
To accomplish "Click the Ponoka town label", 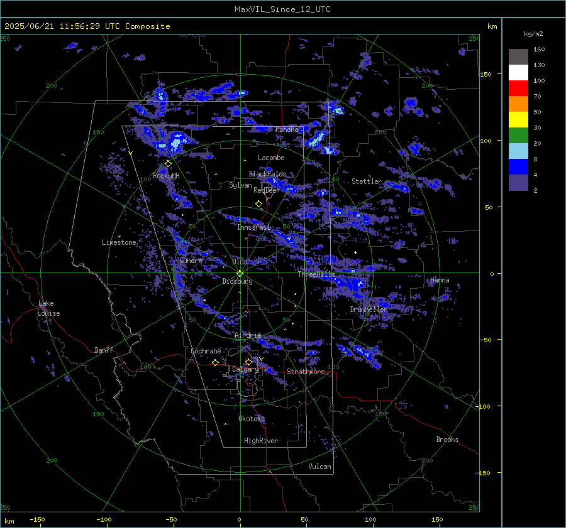I will (x=287, y=129).
